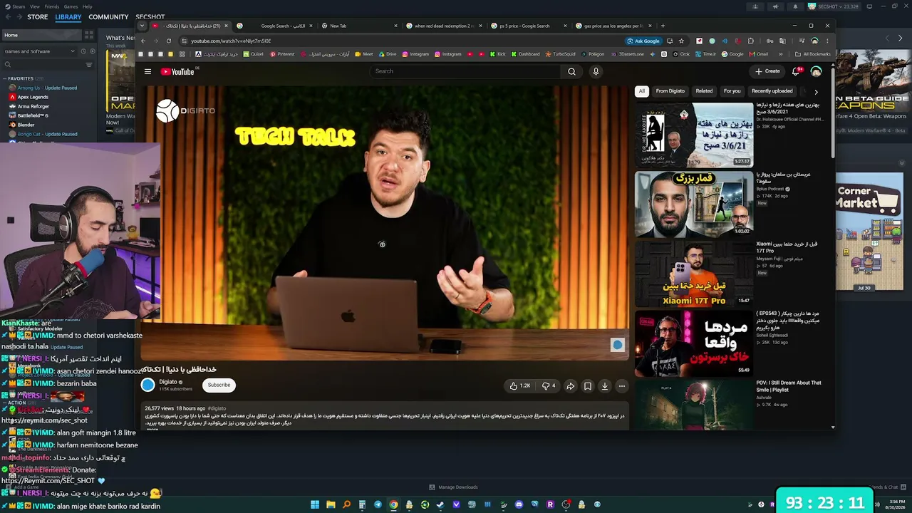Switch to the red dead redemption tab
This screenshot has width=912, height=513.
445,26
